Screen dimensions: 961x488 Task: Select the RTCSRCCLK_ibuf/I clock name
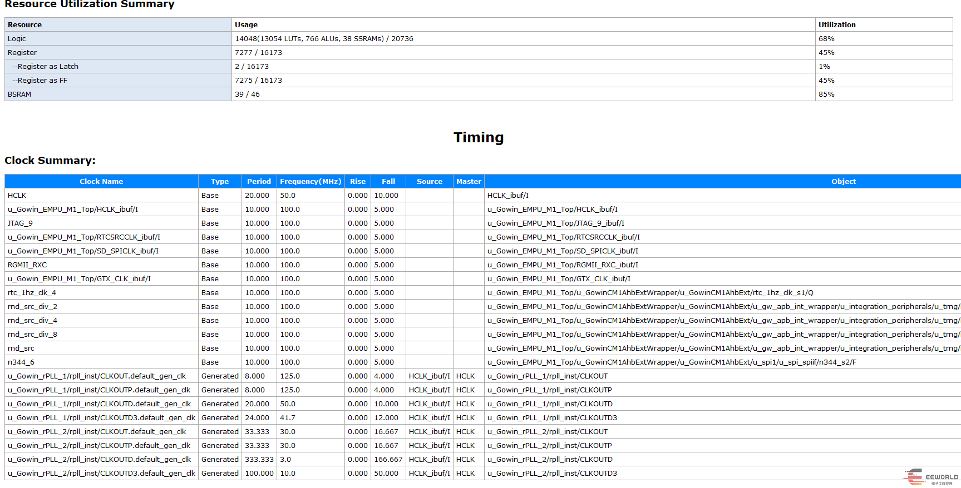pyautogui.click(x=101, y=237)
